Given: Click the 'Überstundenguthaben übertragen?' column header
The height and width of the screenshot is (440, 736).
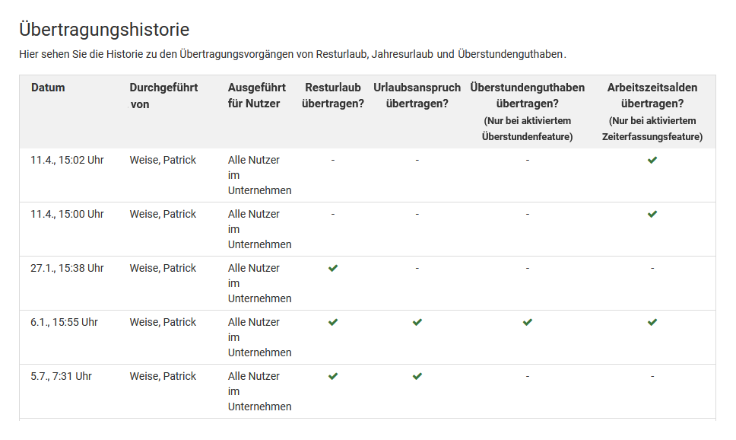Looking at the screenshot, I should point(527,96).
